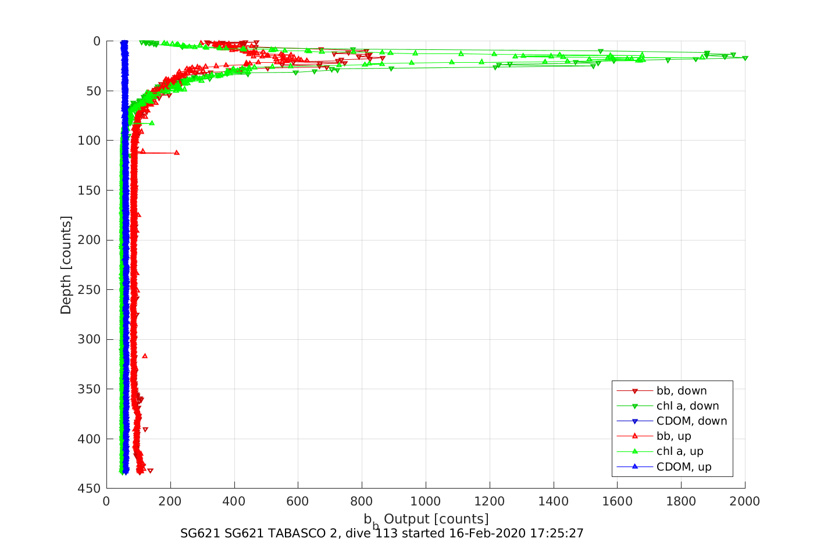Click the 250 tick label on depth axis
The image size is (824, 549).
[89, 290]
